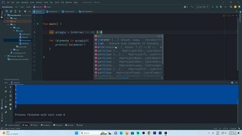Open IDE updates orange circle icon
The image size is (242, 136).
point(235,7)
